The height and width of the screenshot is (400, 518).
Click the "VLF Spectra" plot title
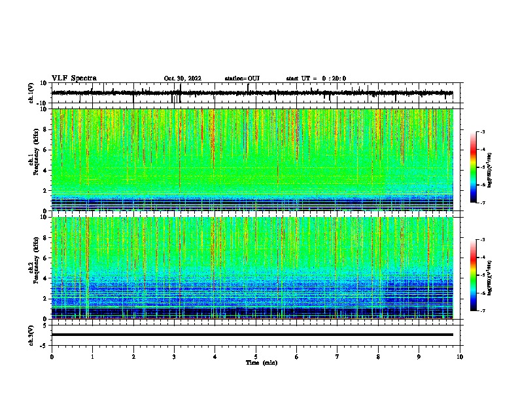74,78
